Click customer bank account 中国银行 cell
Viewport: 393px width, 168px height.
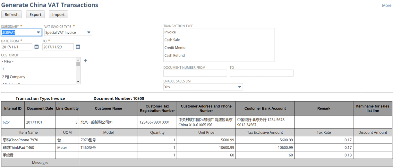coord(265,122)
